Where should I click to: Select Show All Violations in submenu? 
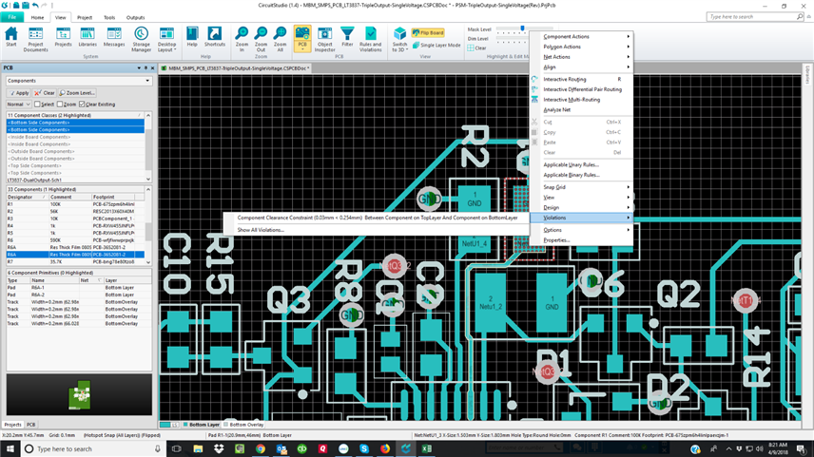point(261,230)
